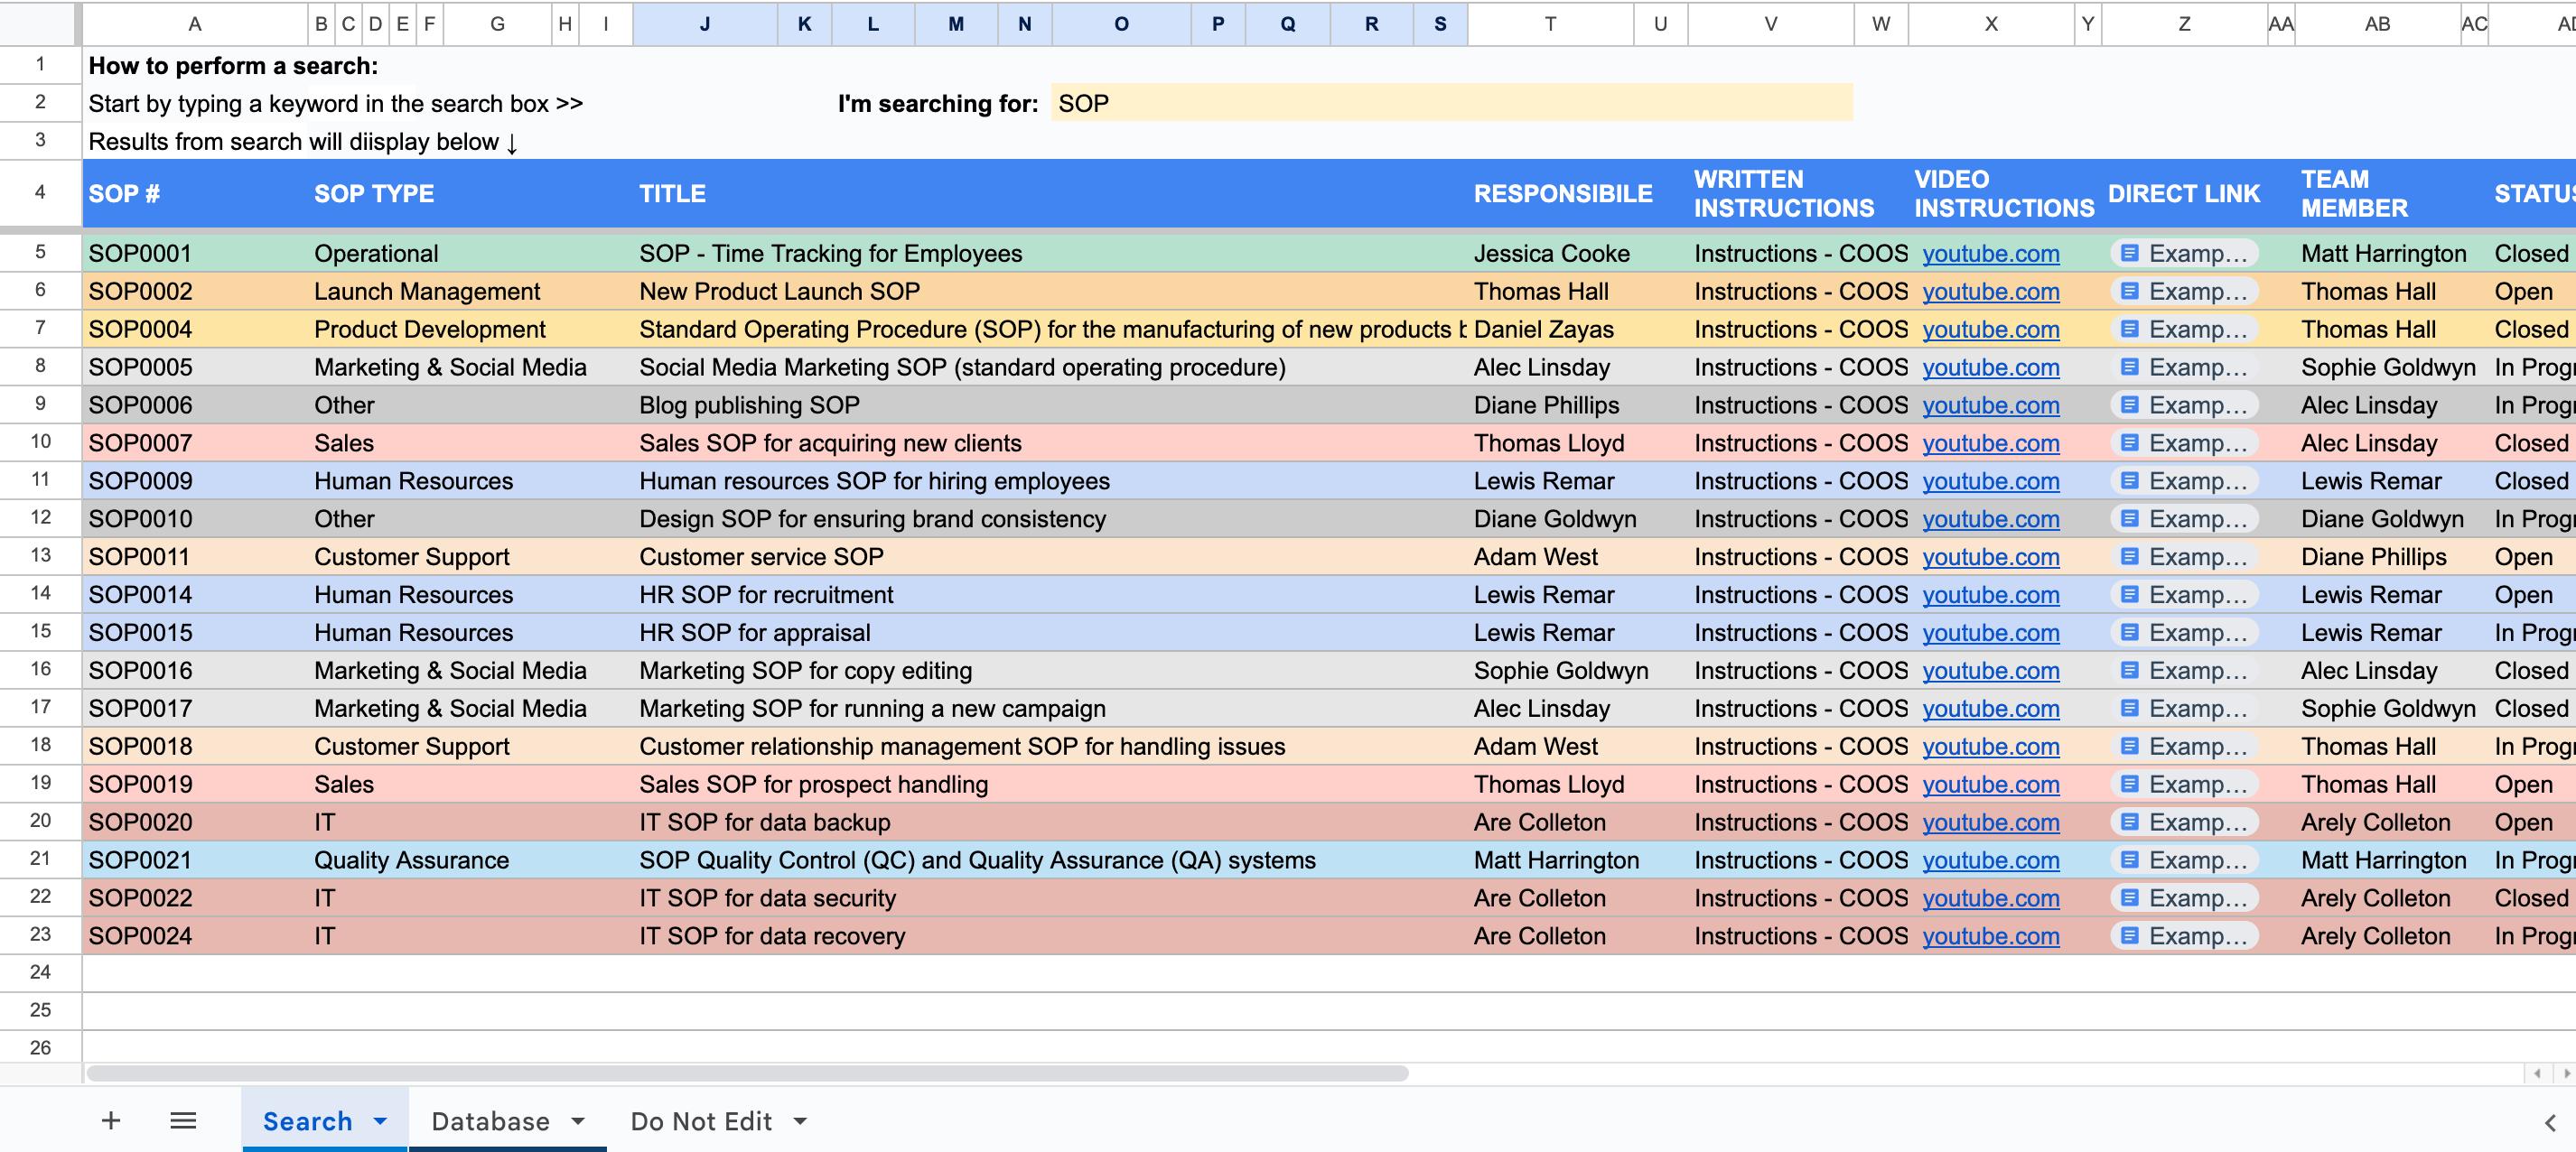Open the Example chip for Blog publishing SOP

pyautogui.click(x=2186, y=404)
